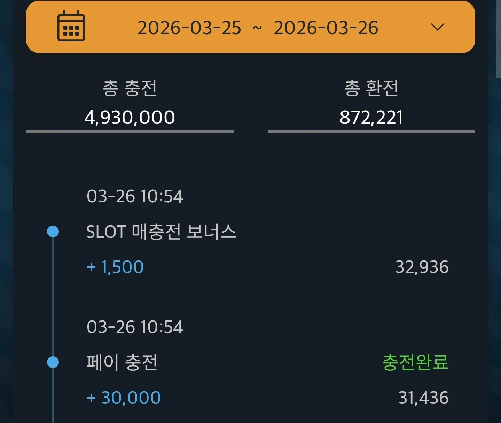Tap the + 30,000 charge amount
This screenshot has height=423, width=501.
click(x=124, y=398)
